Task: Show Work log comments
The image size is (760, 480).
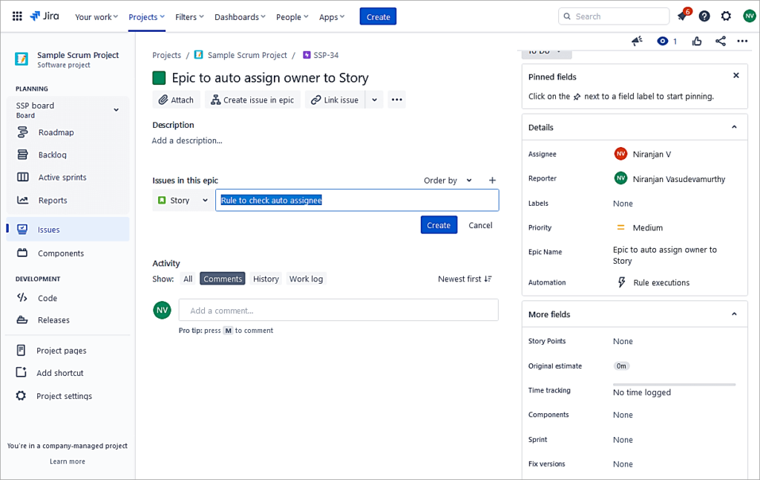Action: 306,278
